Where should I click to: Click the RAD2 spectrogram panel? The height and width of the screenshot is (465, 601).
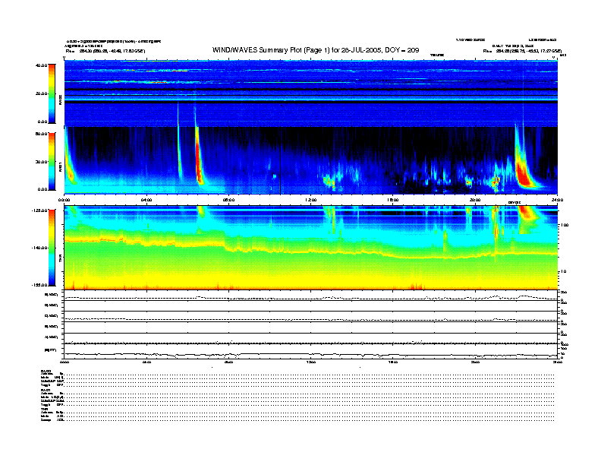311,93
